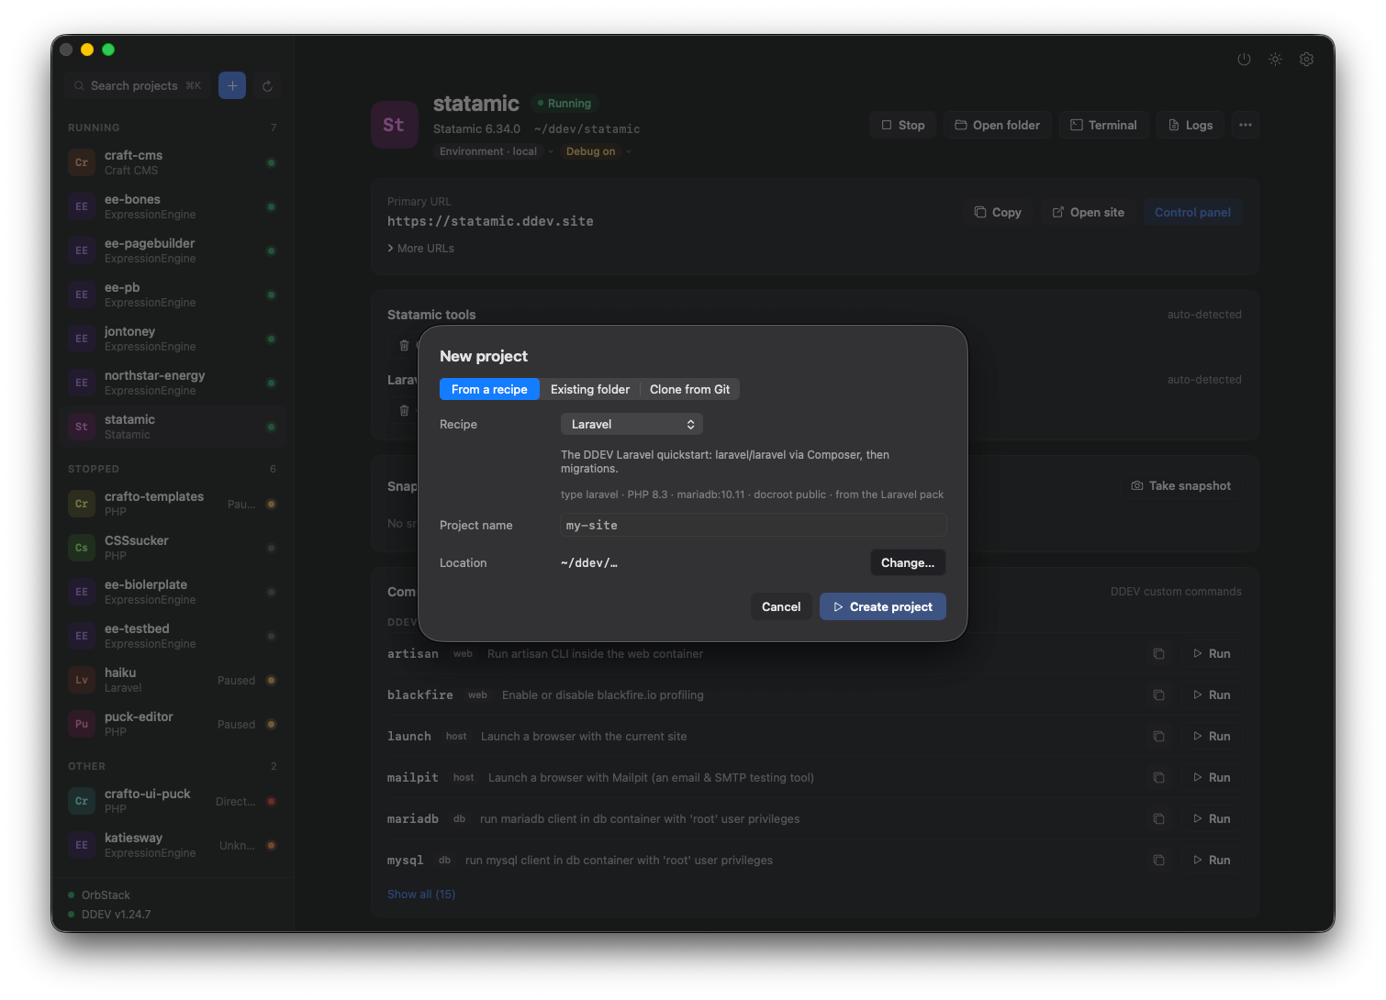Click the Search projects field
Viewport: 1386px width, 1000px height.
tap(138, 85)
